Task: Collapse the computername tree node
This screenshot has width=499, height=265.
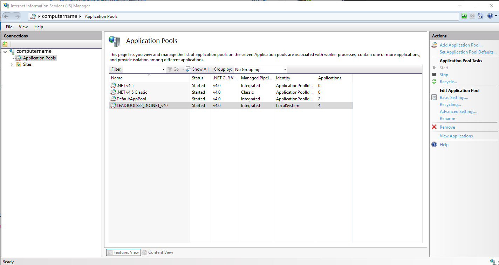Action: pos(5,52)
